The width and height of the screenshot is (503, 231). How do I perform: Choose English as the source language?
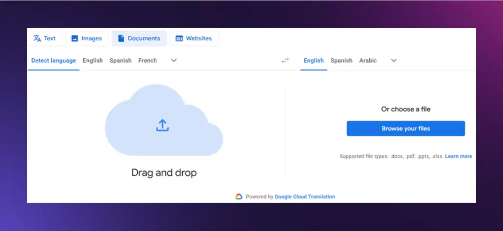pyautogui.click(x=93, y=61)
